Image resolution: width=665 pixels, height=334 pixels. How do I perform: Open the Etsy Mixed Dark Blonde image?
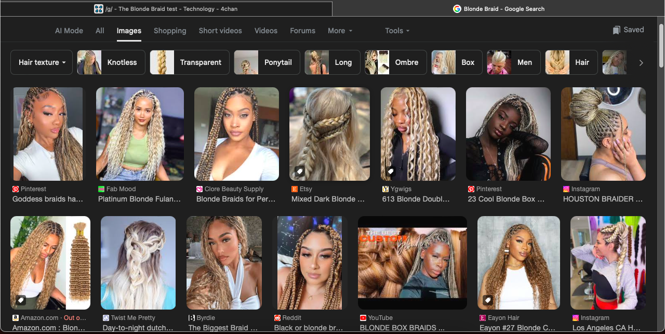click(329, 134)
